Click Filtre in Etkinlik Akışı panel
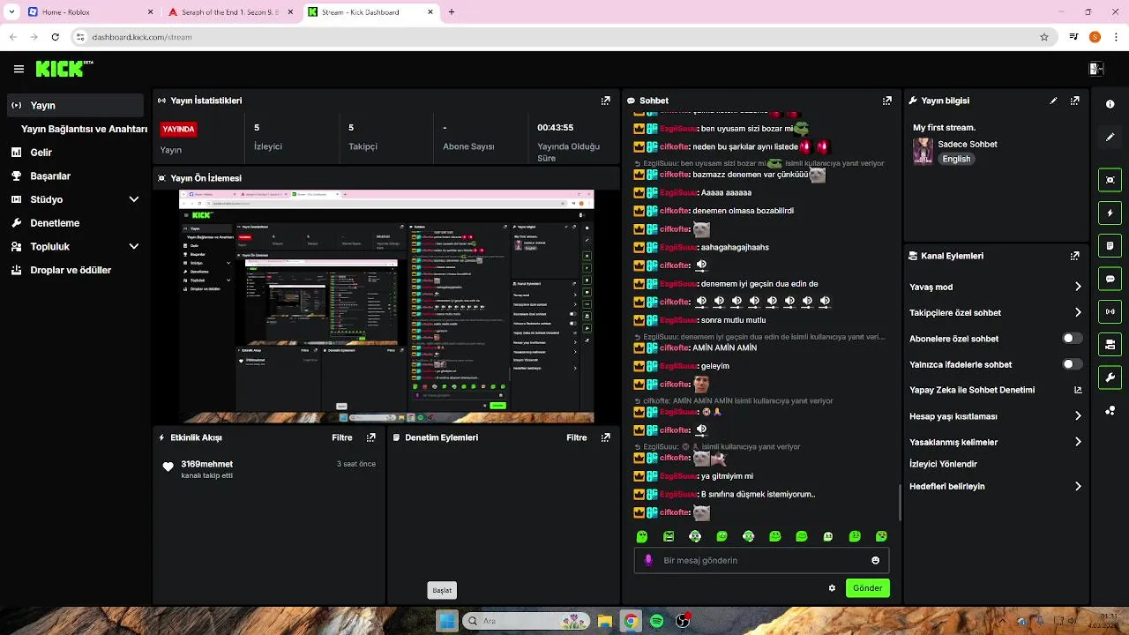 tap(342, 437)
